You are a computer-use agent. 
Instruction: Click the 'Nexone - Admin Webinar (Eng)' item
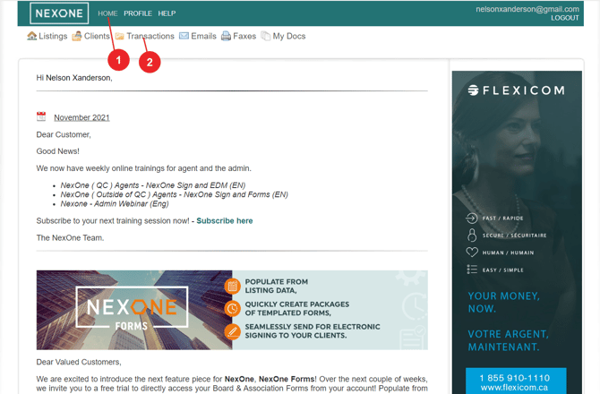(x=115, y=204)
